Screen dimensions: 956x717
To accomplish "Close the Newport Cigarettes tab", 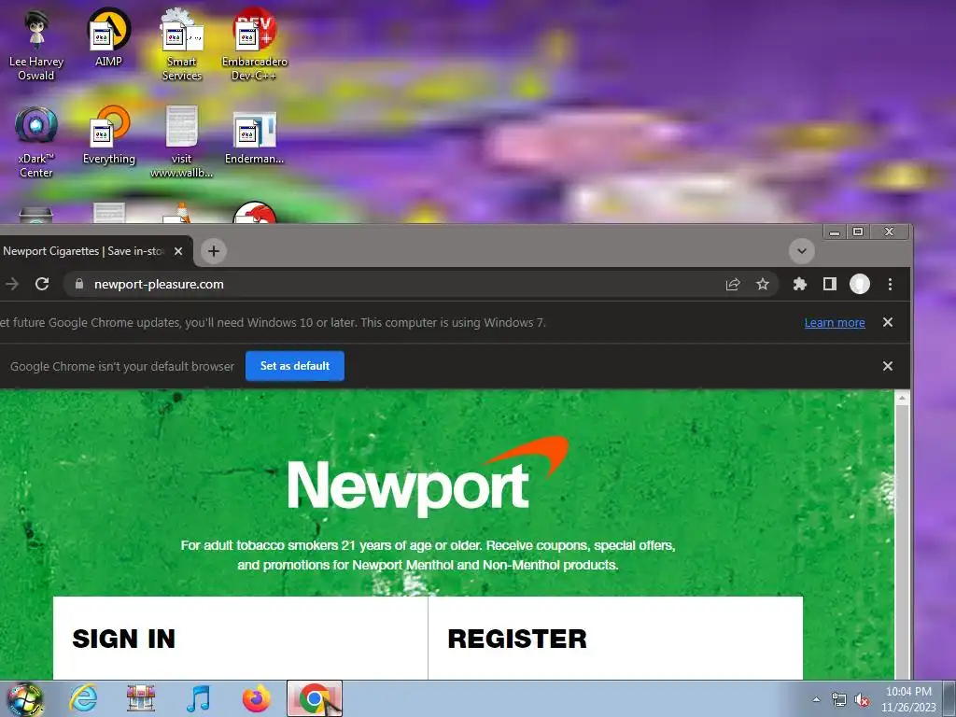I will [178, 251].
